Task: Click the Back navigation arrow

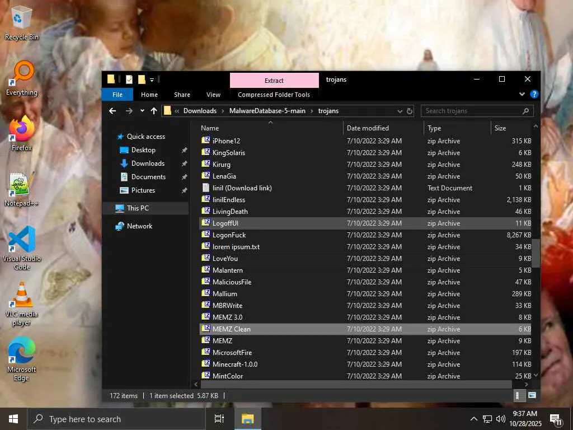Action: tap(112, 111)
